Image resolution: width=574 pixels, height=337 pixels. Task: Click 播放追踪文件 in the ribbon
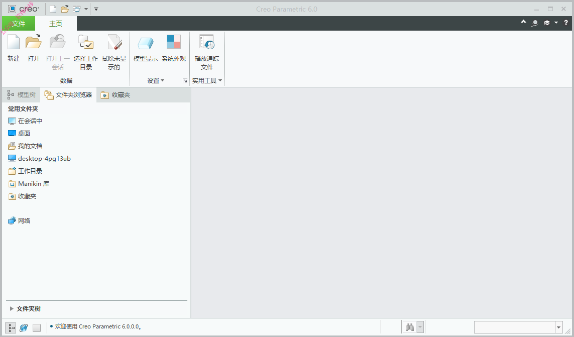point(207,52)
